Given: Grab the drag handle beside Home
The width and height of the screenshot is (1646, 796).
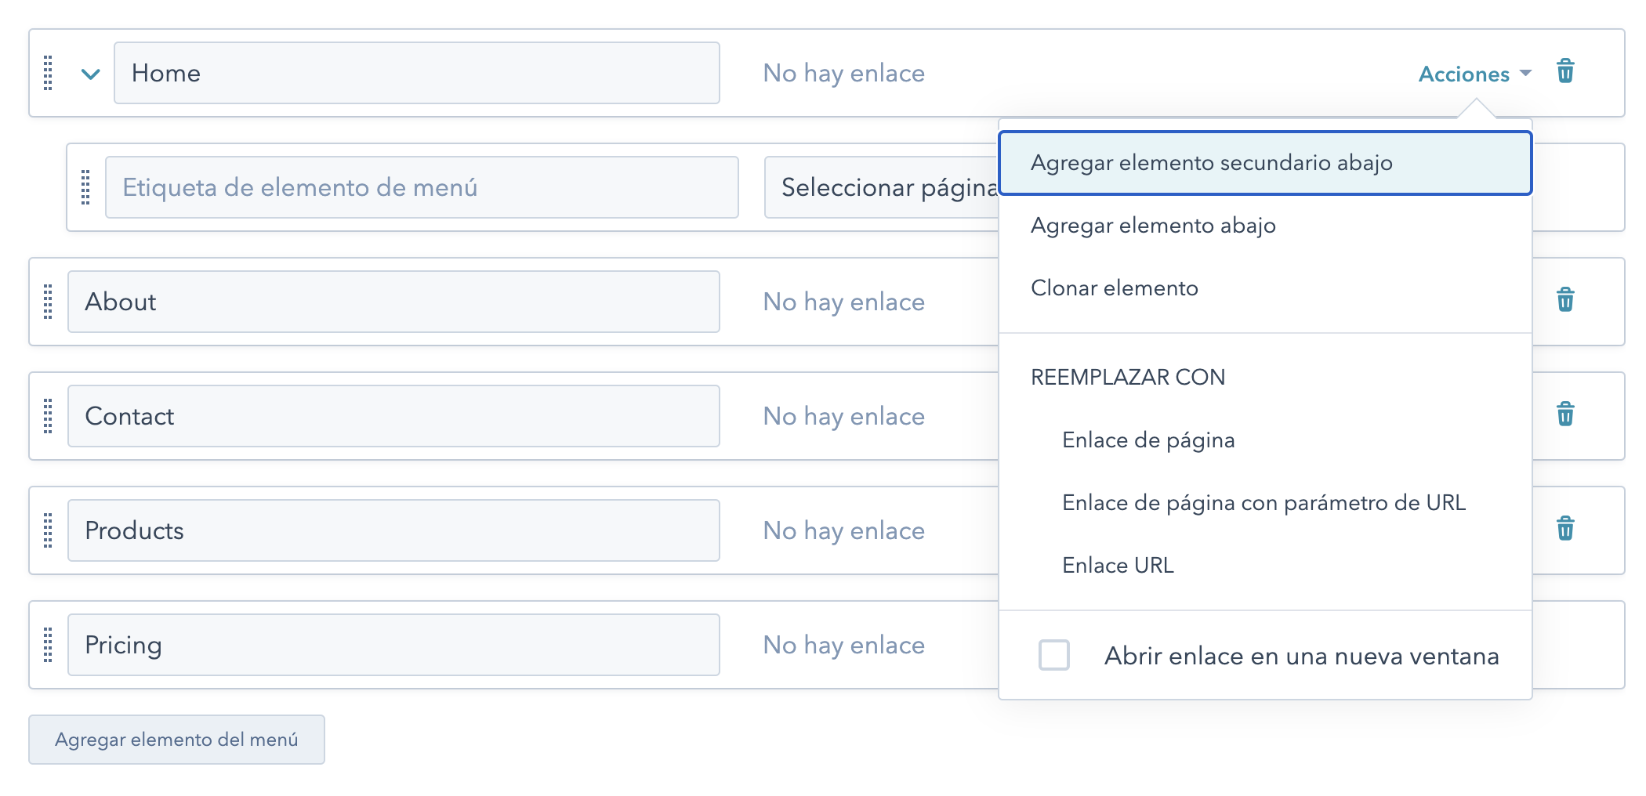Looking at the screenshot, I should [49, 73].
